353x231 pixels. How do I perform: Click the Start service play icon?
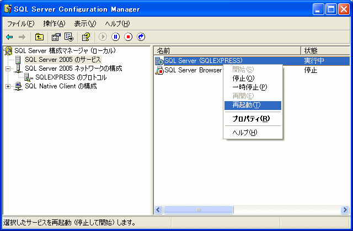point(103,37)
